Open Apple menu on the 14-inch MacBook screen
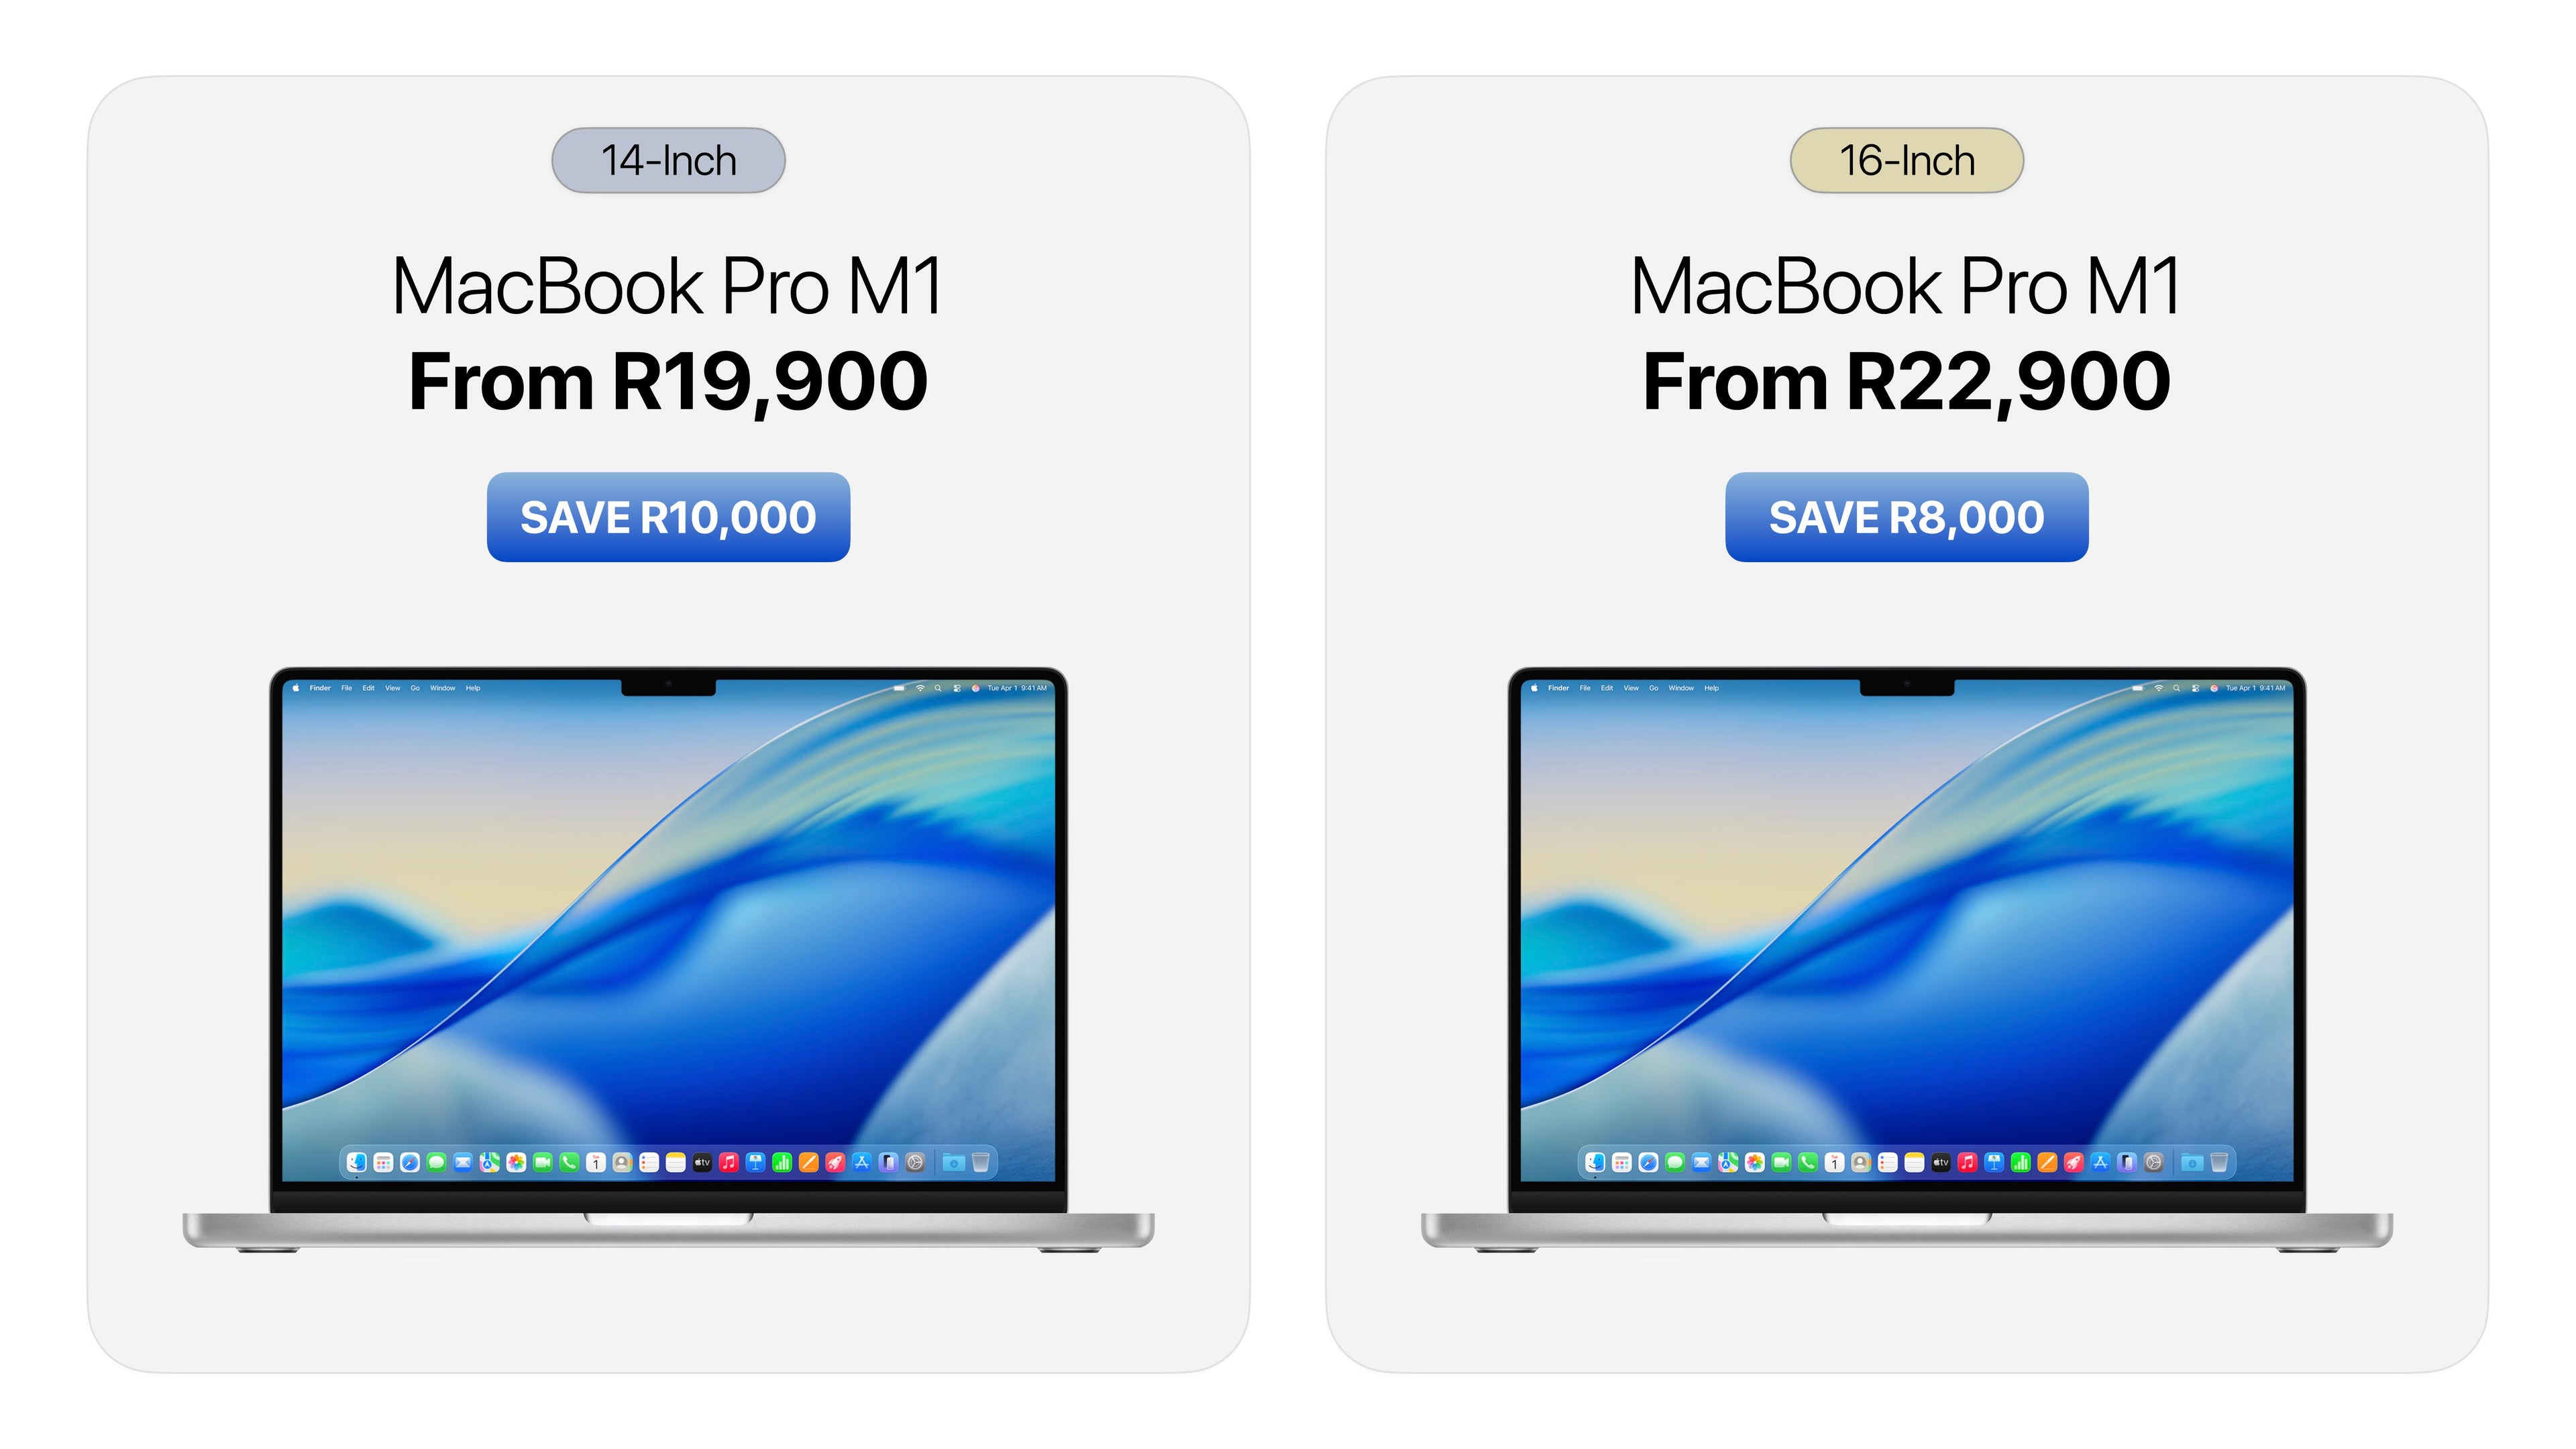This screenshot has height=1449, width=2576. (x=296, y=688)
